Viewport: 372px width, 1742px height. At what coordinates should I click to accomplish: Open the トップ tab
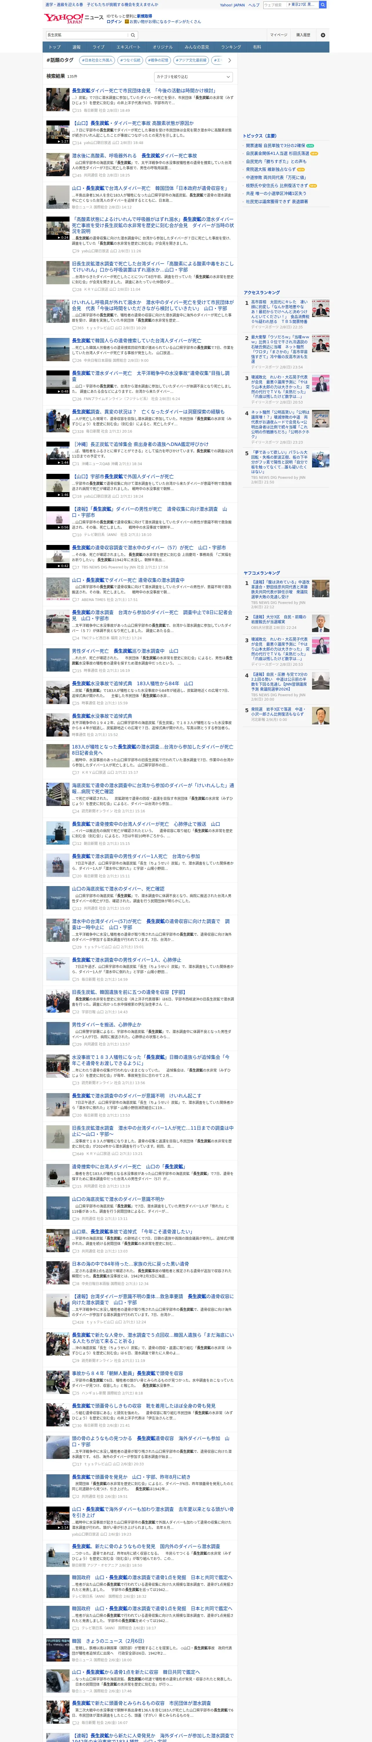pos(55,47)
